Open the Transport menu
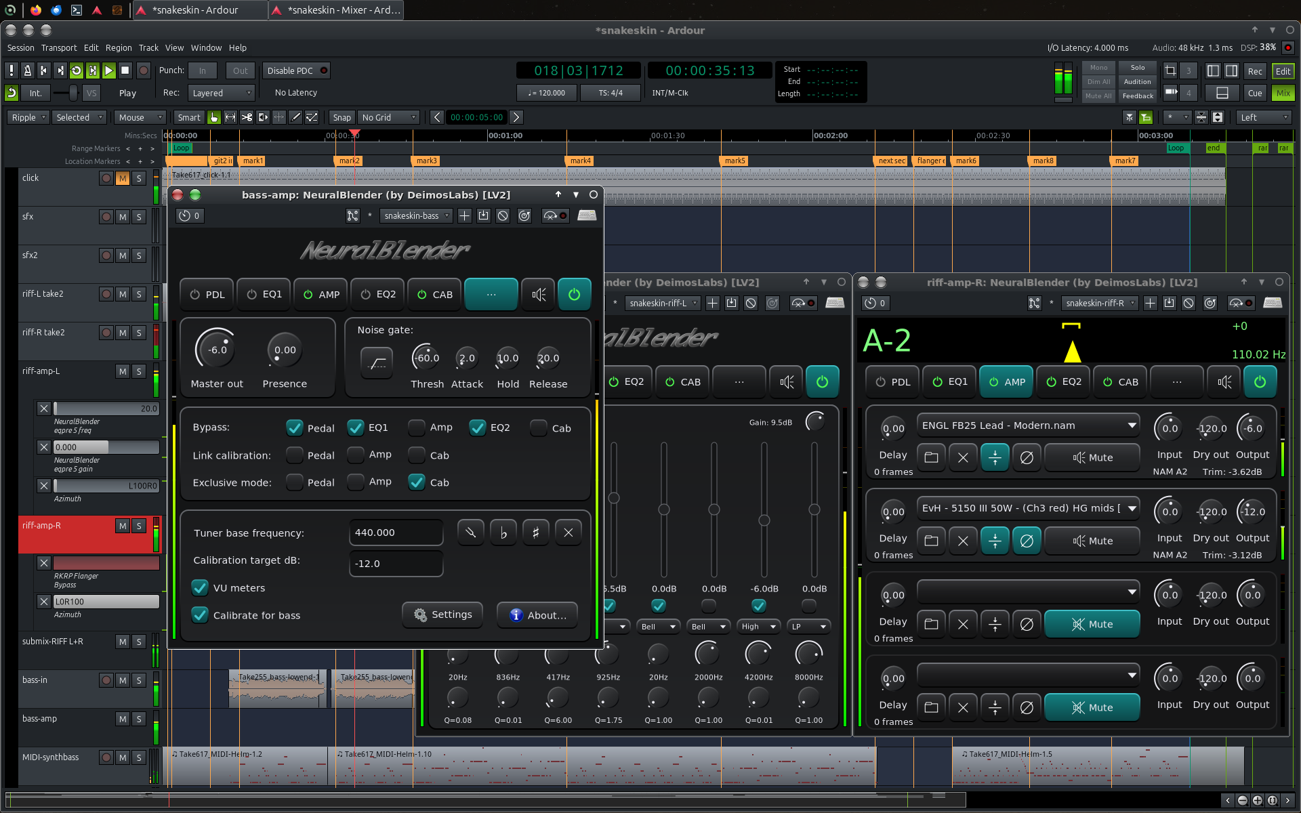Image resolution: width=1301 pixels, height=813 pixels. 59,48
